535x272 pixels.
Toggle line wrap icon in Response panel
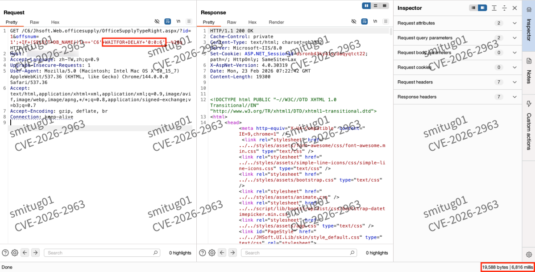point(364,21)
